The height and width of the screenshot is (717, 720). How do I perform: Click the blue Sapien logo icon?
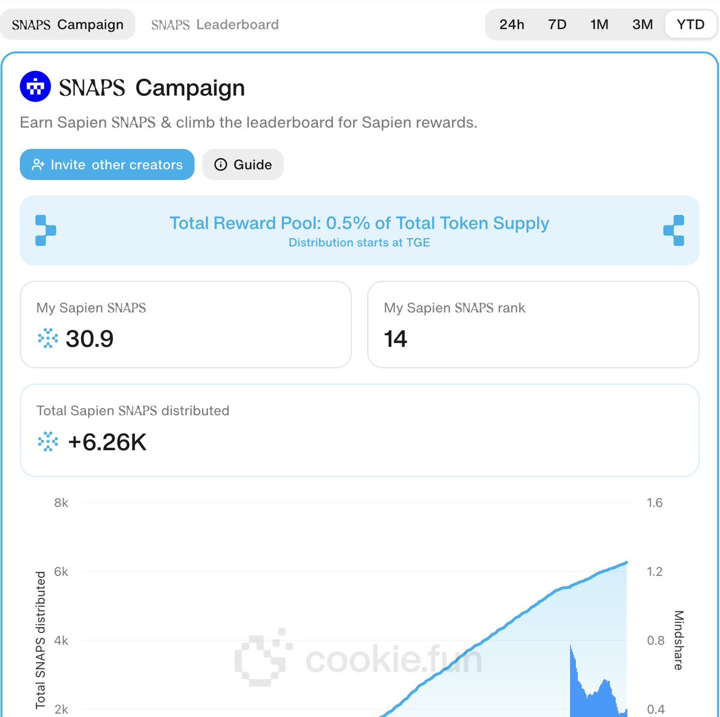tap(35, 88)
